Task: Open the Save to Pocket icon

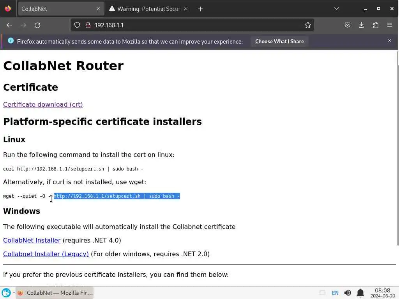Action: pos(347,25)
